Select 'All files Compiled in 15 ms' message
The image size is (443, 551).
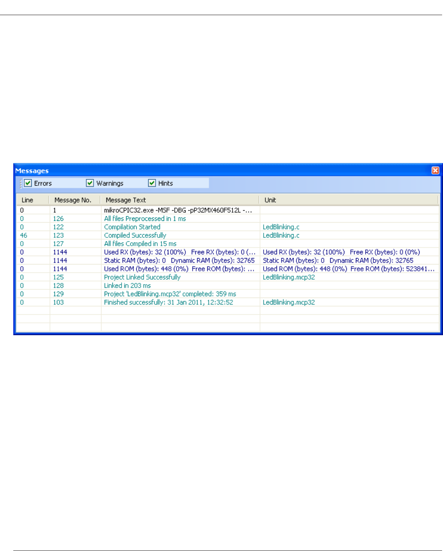pos(140,244)
